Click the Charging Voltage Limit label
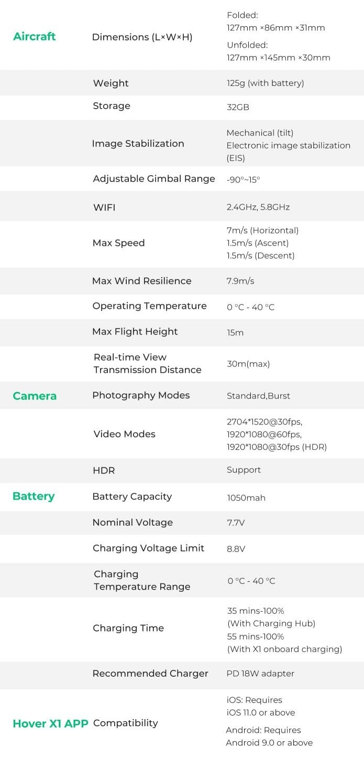This screenshot has width=364, height=758. click(x=148, y=548)
